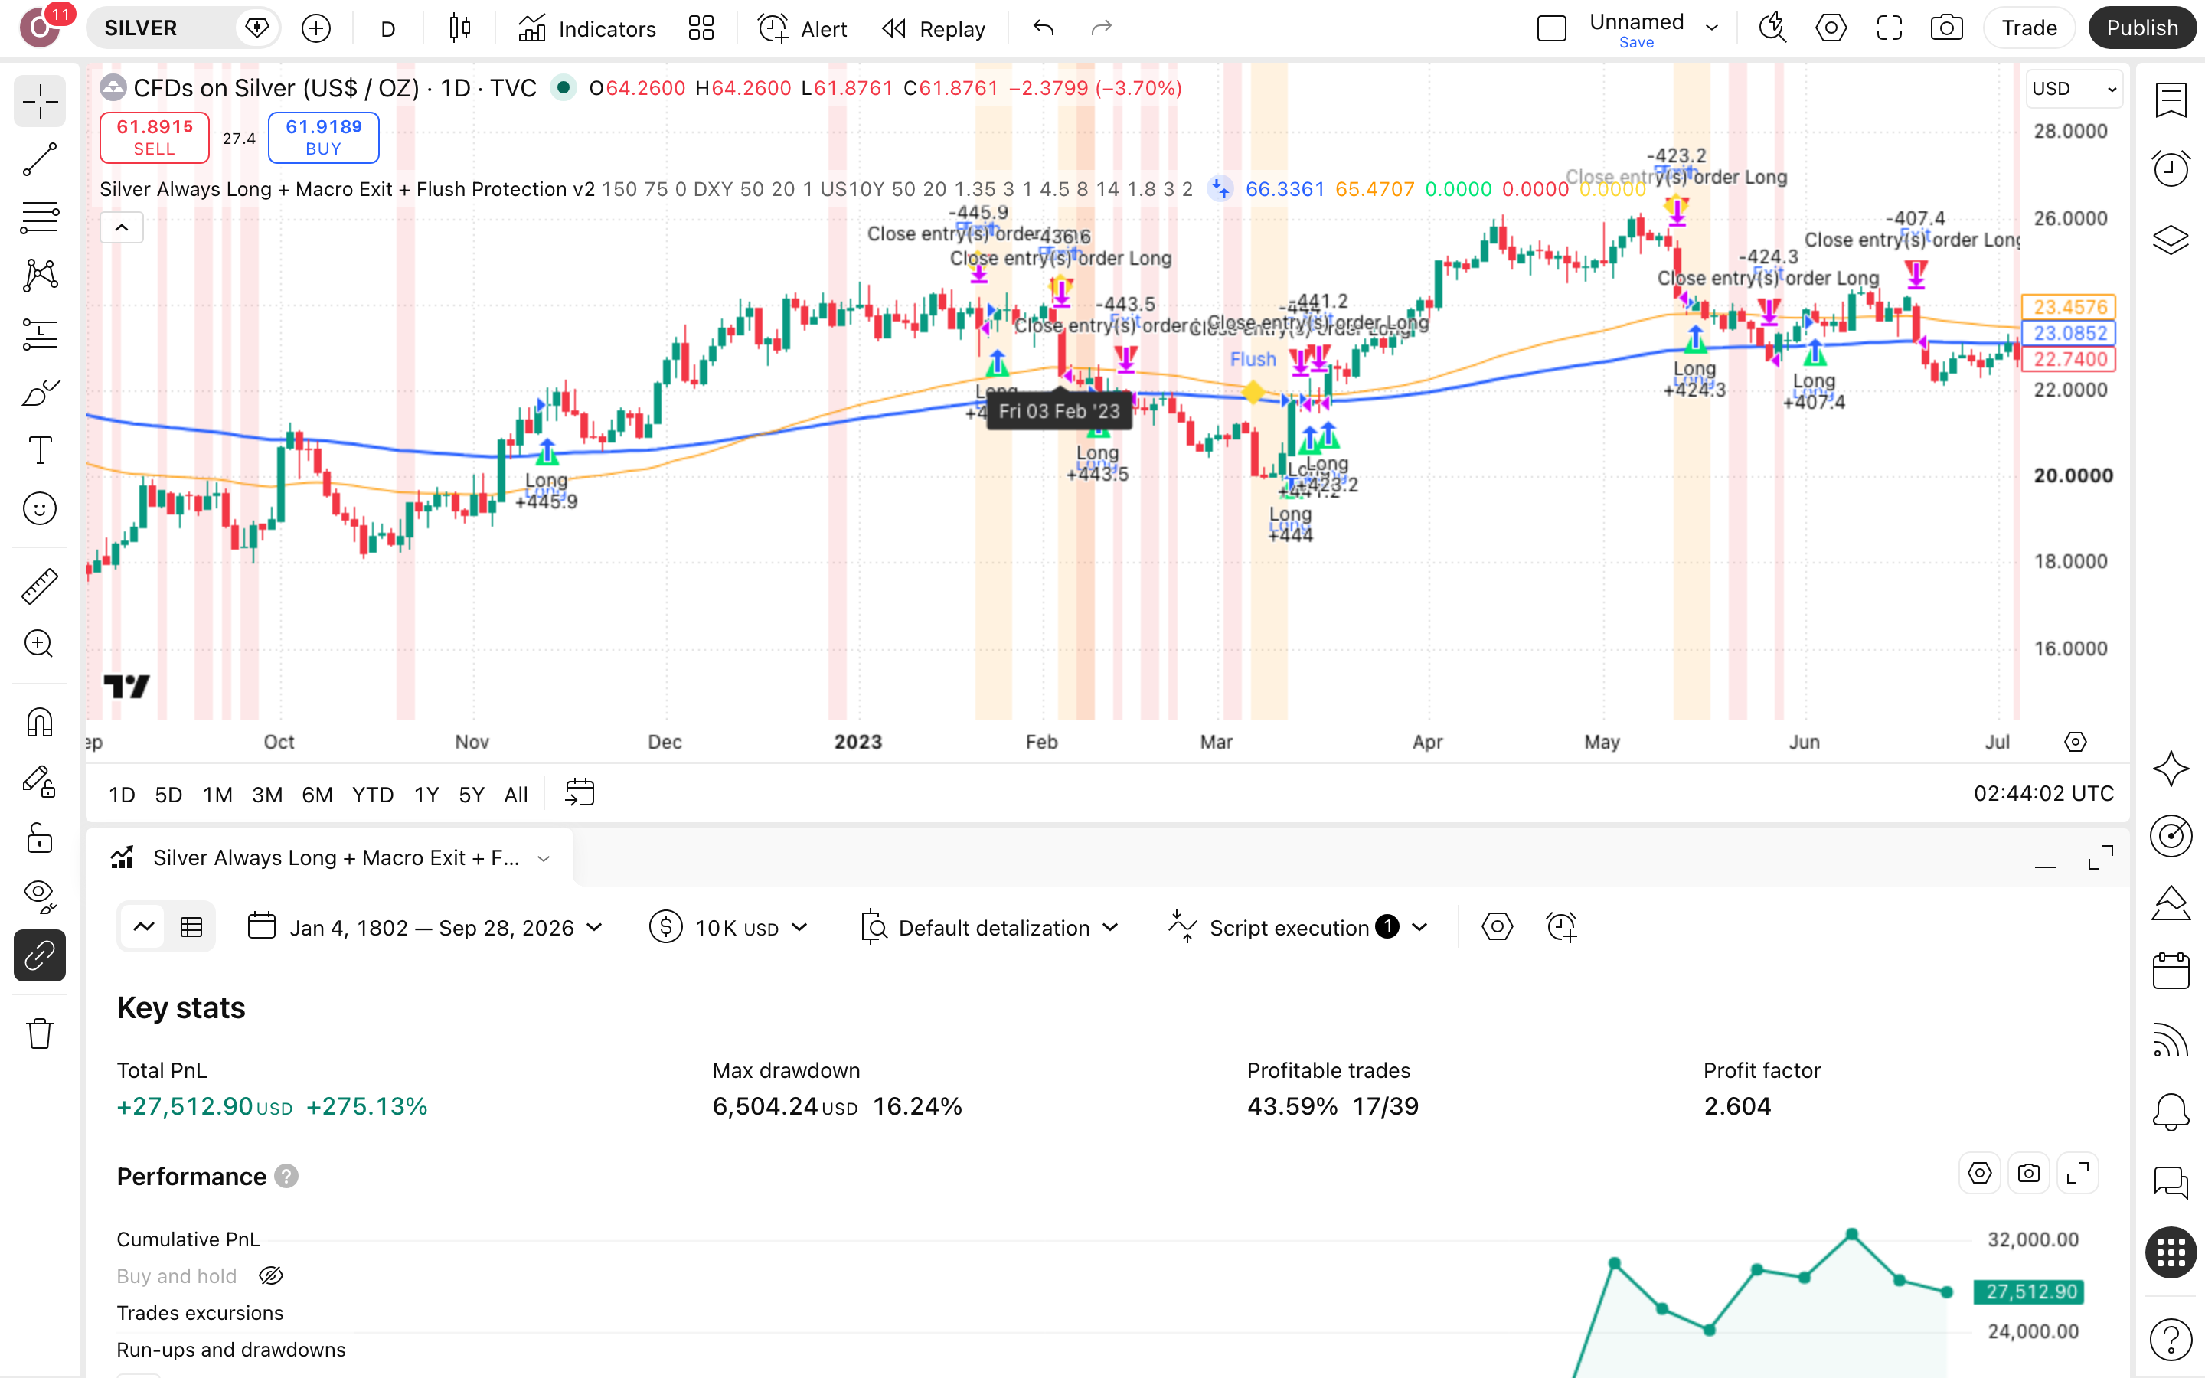Screen dimensions: 2205x1378
Task: Click the 61.9189 BUY button
Action: coord(323,138)
